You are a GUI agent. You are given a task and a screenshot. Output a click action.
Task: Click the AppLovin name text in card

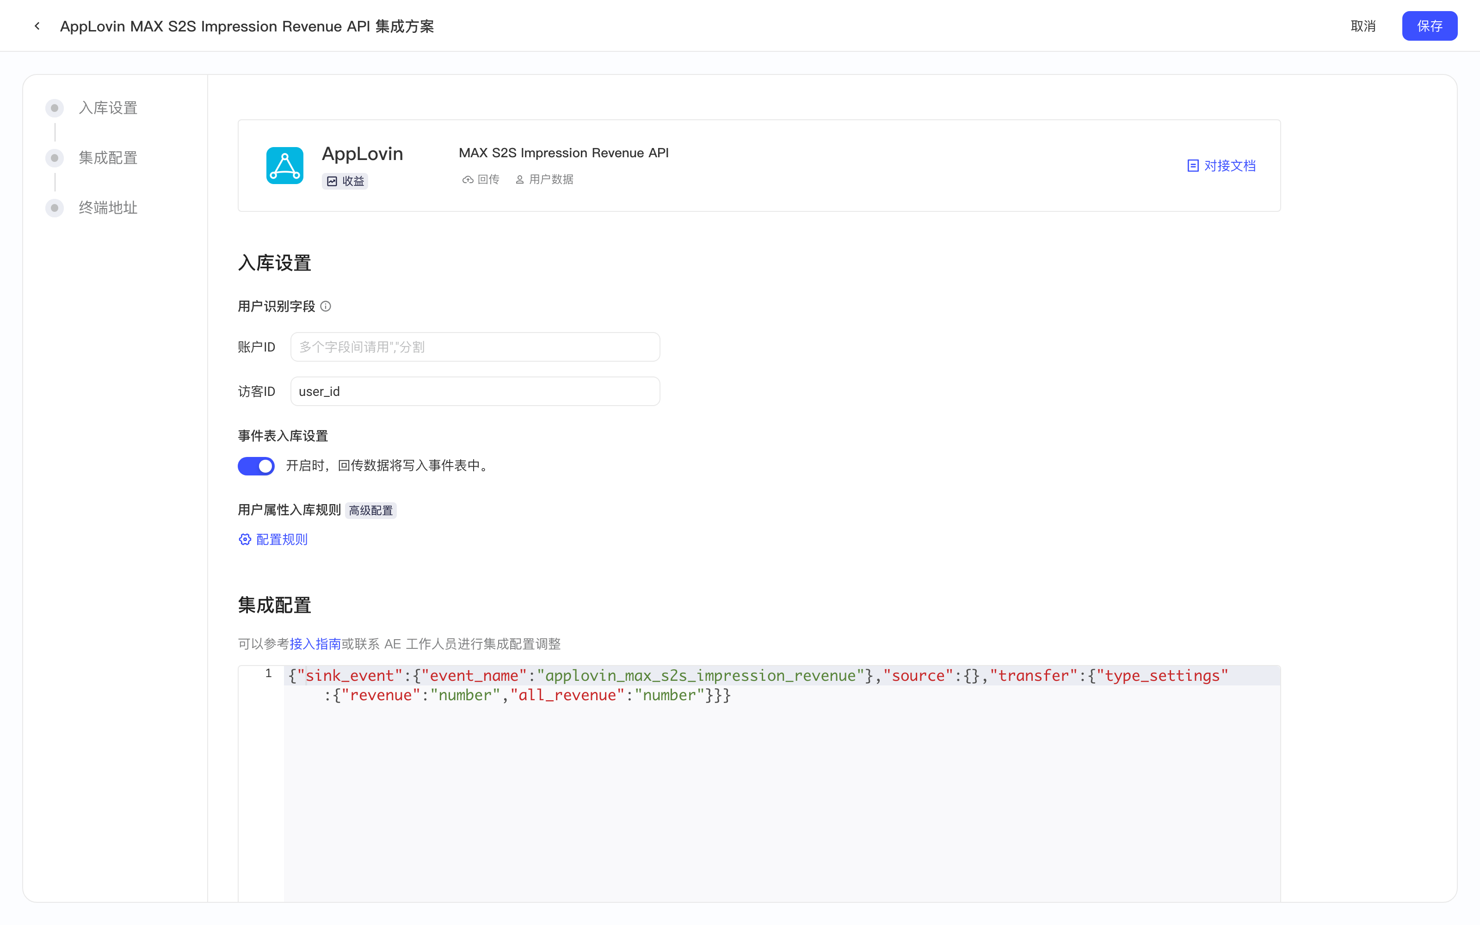click(x=363, y=154)
